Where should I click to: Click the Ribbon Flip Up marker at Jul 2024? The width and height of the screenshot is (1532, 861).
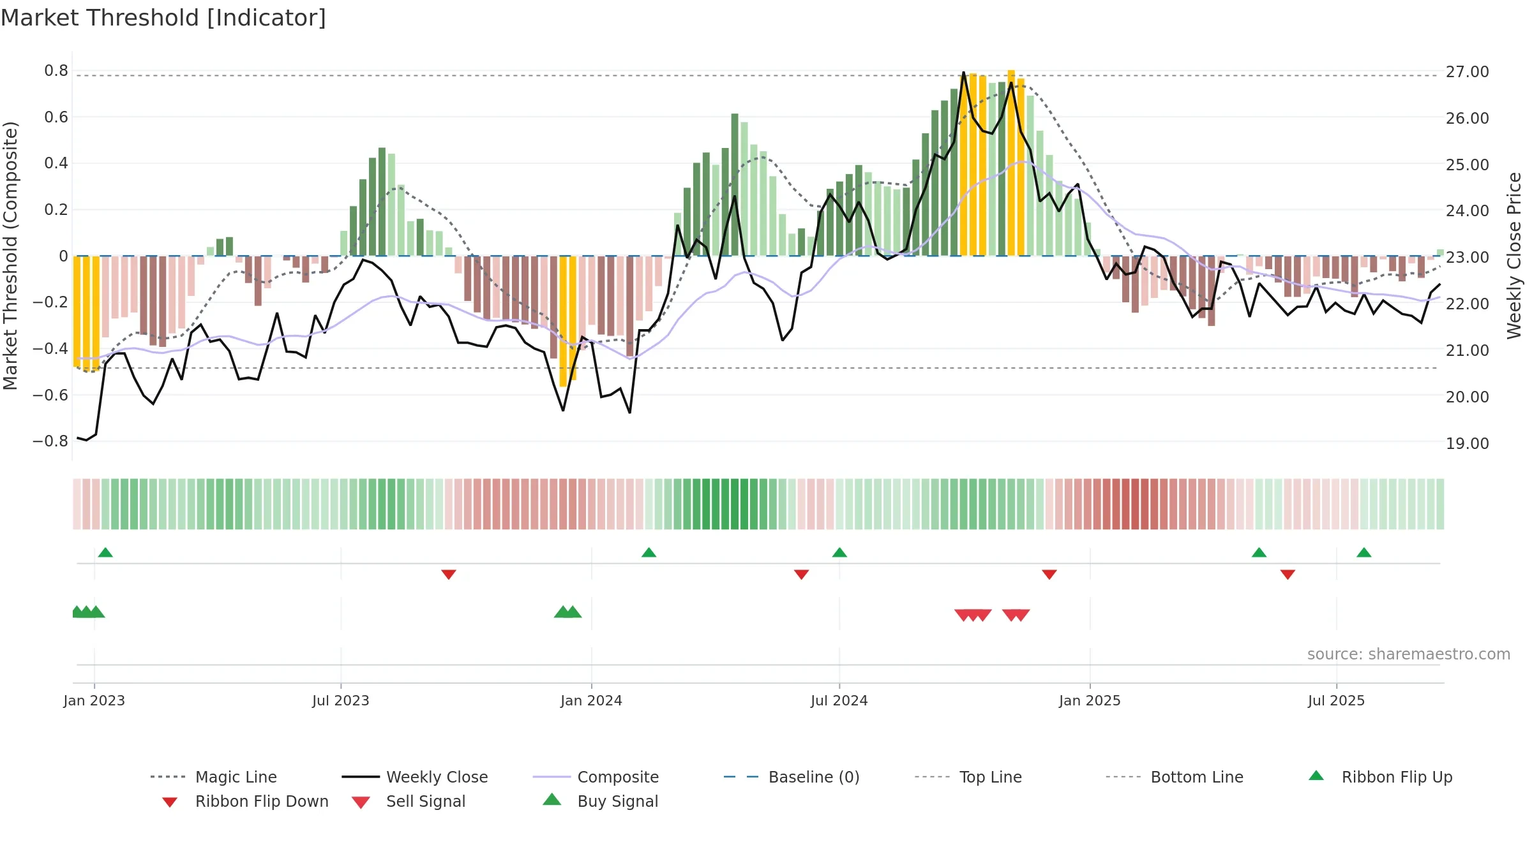(839, 552)
